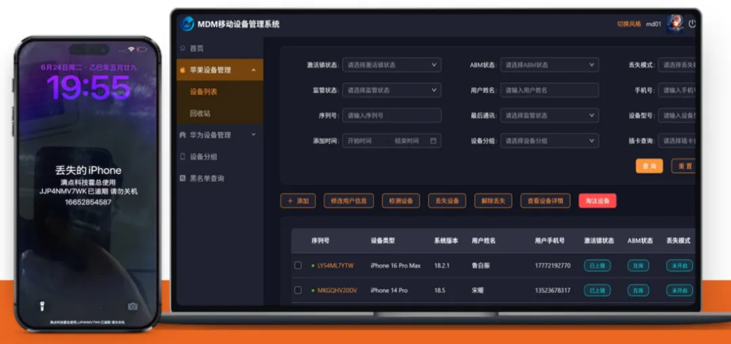The height and width of the screenshot is (344, 731).
Task: Open the 激活锁状态 dropdown
Action: [x=392, y=65]
